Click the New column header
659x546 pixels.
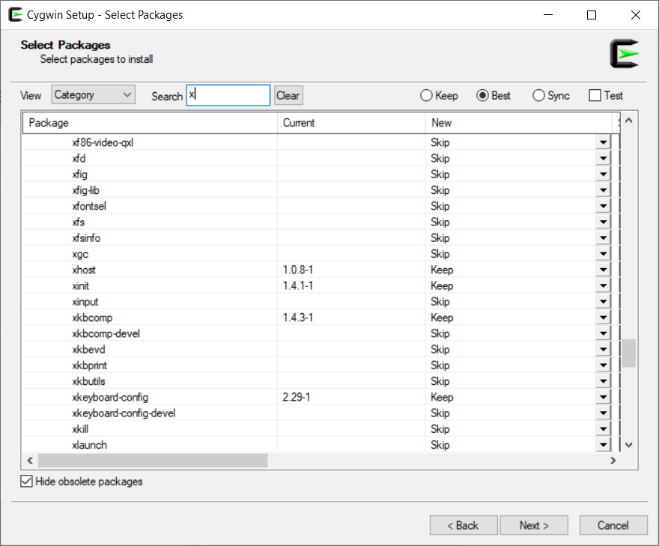[x=519, y=123]
